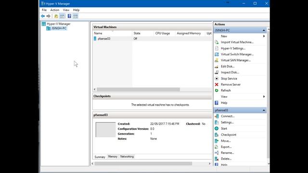Click the Inspect Disk... action text
The width and height of the screenshot is (308, 173).
click(x=230, y=73)
